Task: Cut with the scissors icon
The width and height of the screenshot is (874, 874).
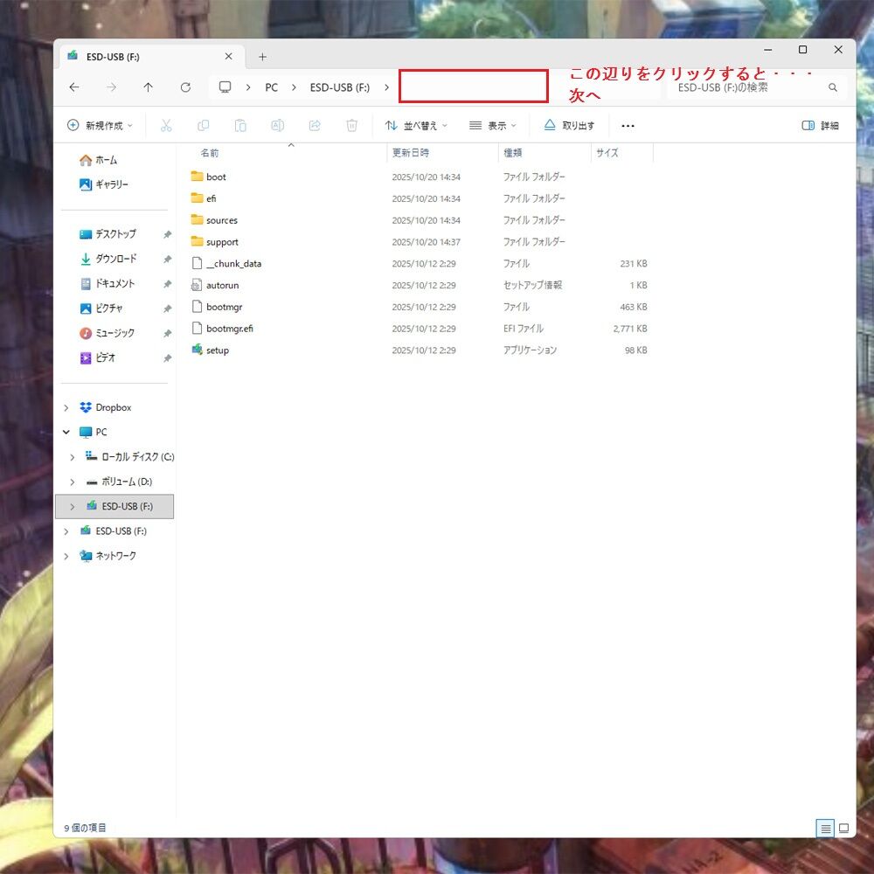Action: (166, 125)
